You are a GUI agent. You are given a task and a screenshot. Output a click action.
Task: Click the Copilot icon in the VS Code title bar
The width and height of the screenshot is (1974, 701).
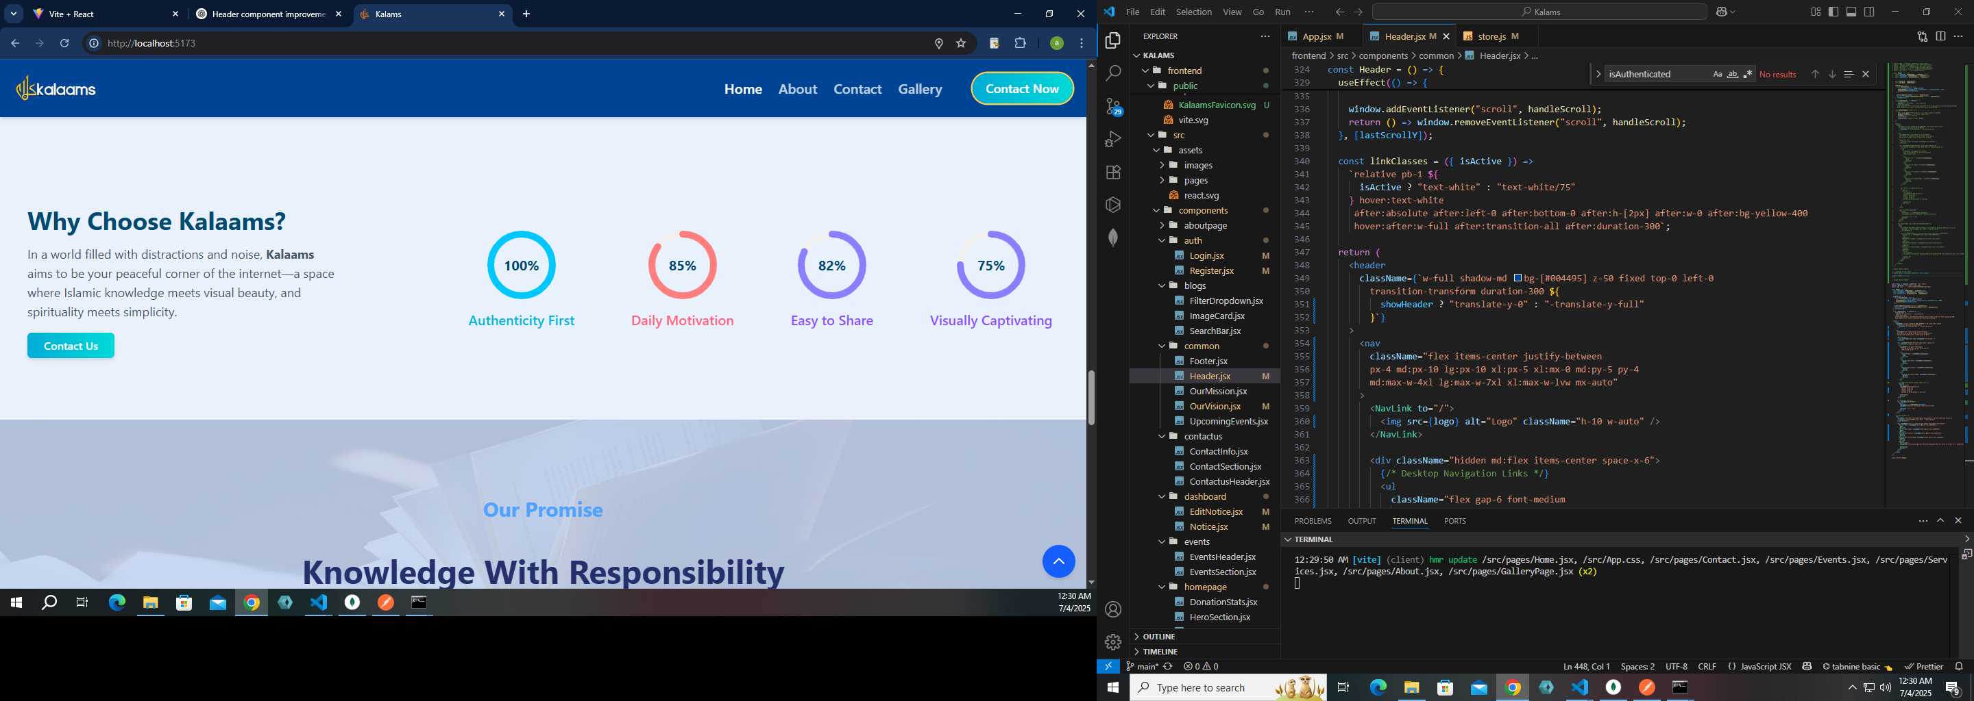tap(1720, 12)
